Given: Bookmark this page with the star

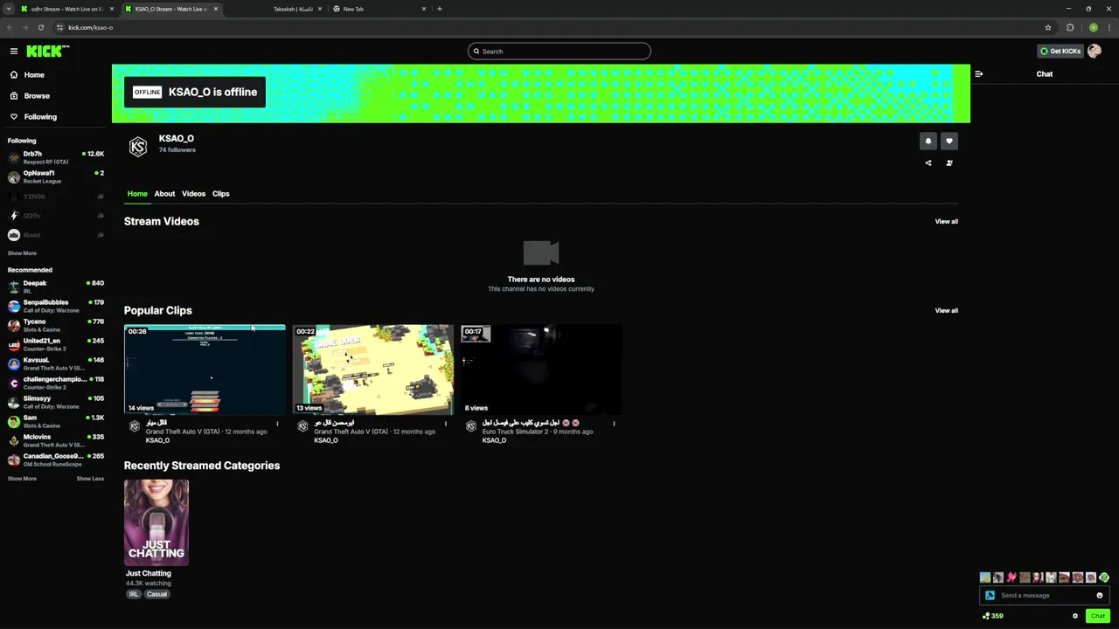Looking at the screenshot, I should point(1048,27).
